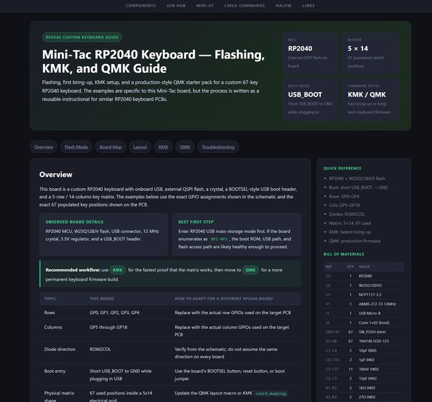Click the W25Q128JVS BOM row
Screen dimensions: 432x402
[364, 285]
